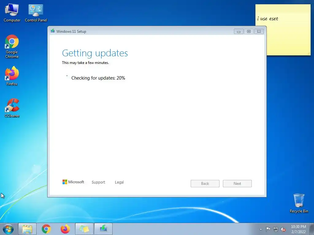Image resolution: width=314 pixels, height=235 pixels.
Task: Open the Legal link
Action: (119, 182)
